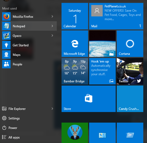Expand Gyazo jump list arrow
This screenshot has height=143, width=147.
[x=52, y=35]
